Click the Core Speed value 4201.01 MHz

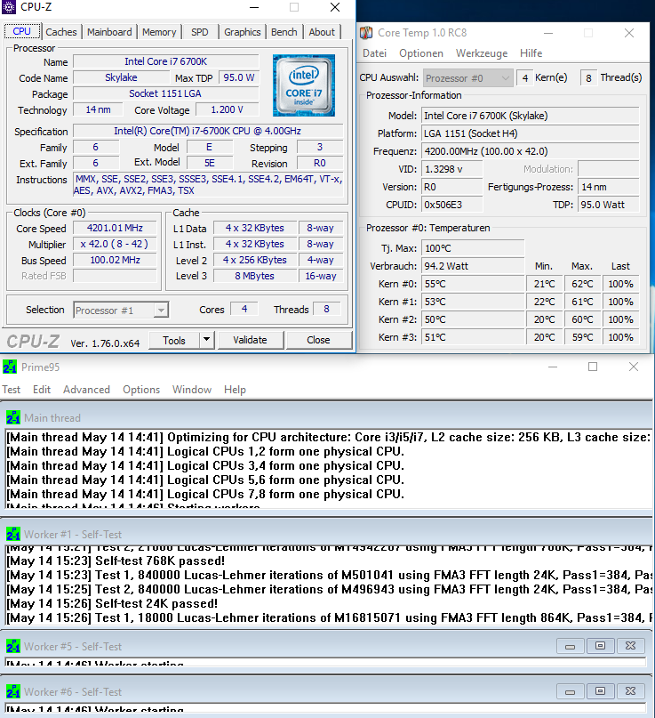(x=115, y=228)
